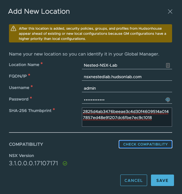Click the Check Compatibility button

click(146, 144)
